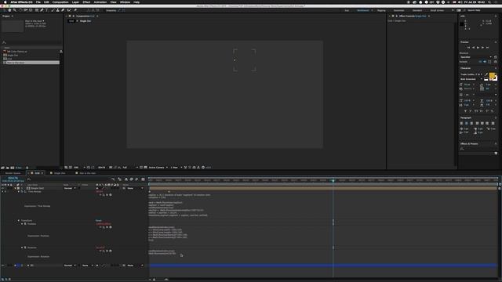
Task: Select the Horizontal Type tool
Action: 47,10
